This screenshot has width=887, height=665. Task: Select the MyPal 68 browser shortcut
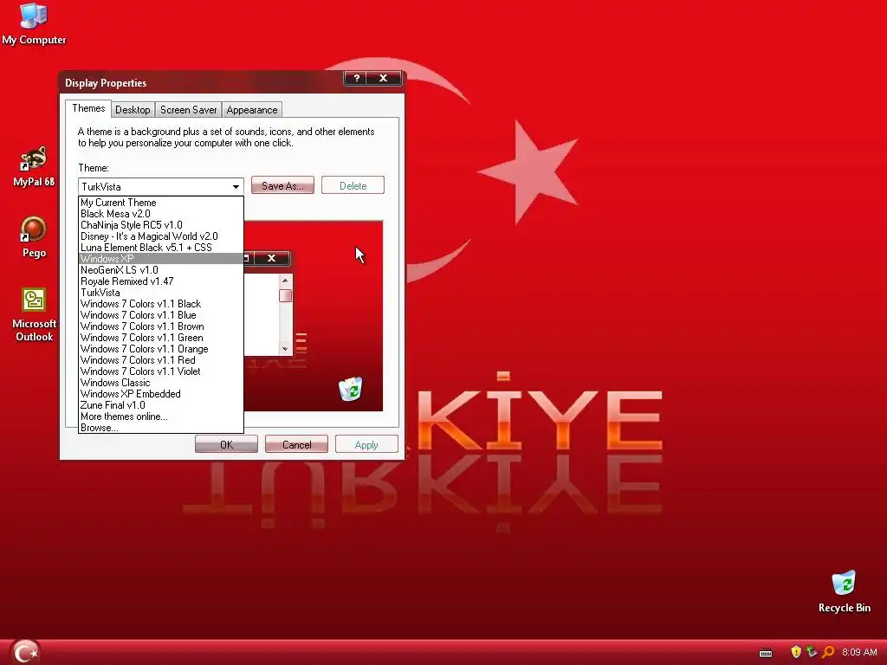[x=34, y=165]
